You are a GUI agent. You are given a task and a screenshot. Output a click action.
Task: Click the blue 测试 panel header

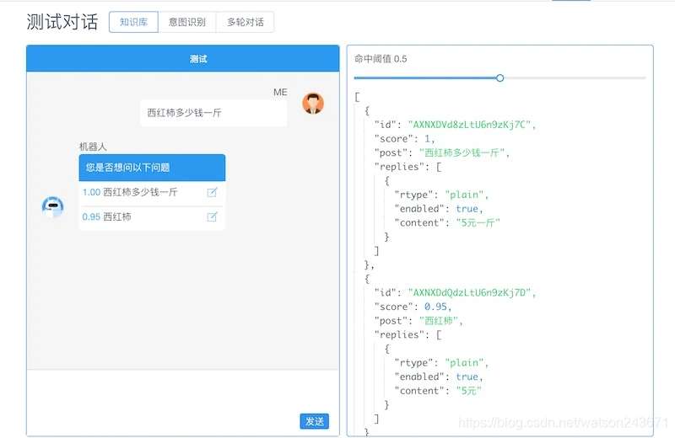pos(183,58)
